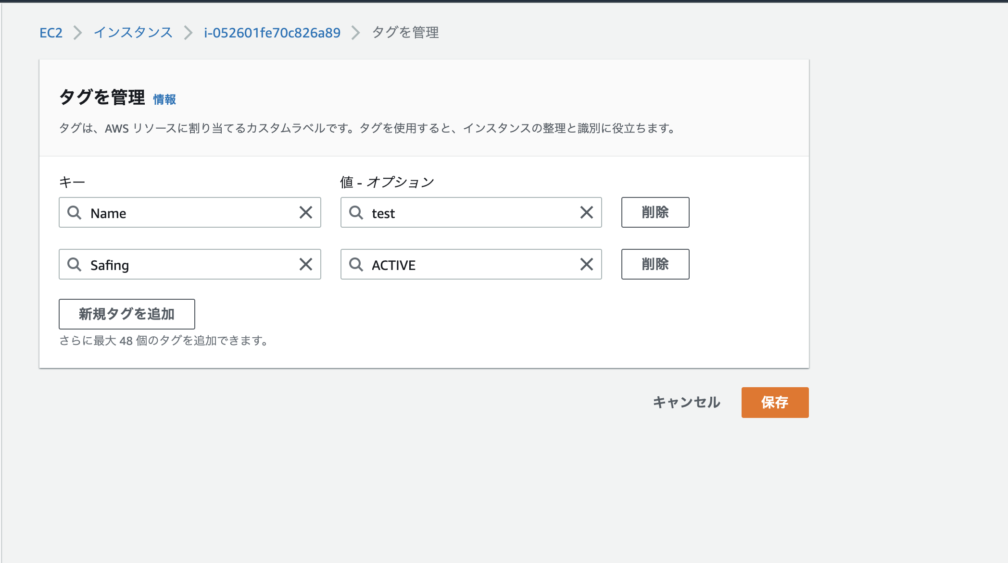Click search icon in test value field
This screenshot has height=563, width=1008.
356,212
